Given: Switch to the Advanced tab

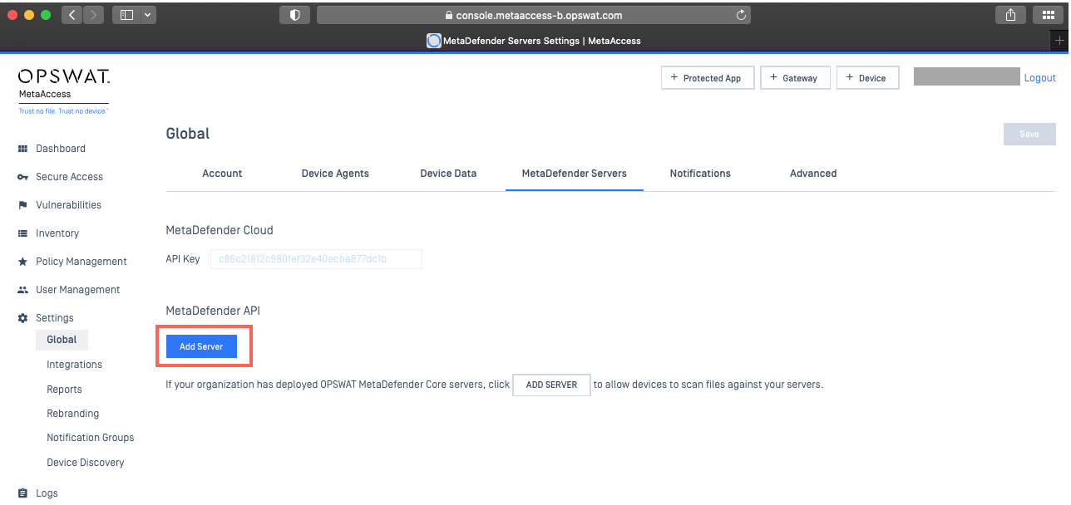Looking at the screenshot, I should click(x=813, y=174).
